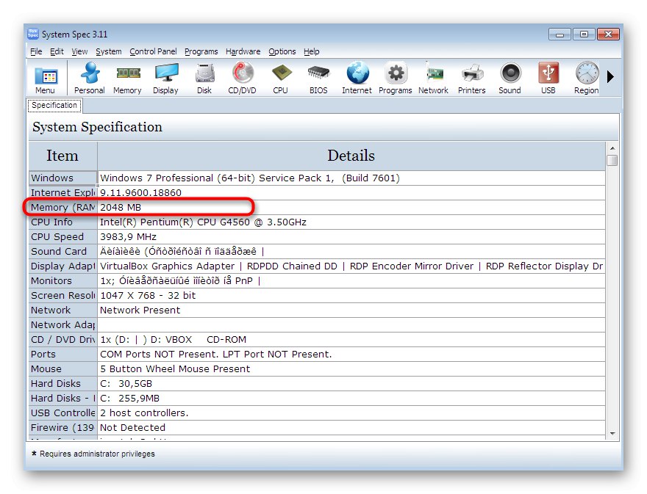The width and height of the screenshot is (647, 494).
Task: Select the Windows 7 Professional details cell
Action: coord(351,178)
